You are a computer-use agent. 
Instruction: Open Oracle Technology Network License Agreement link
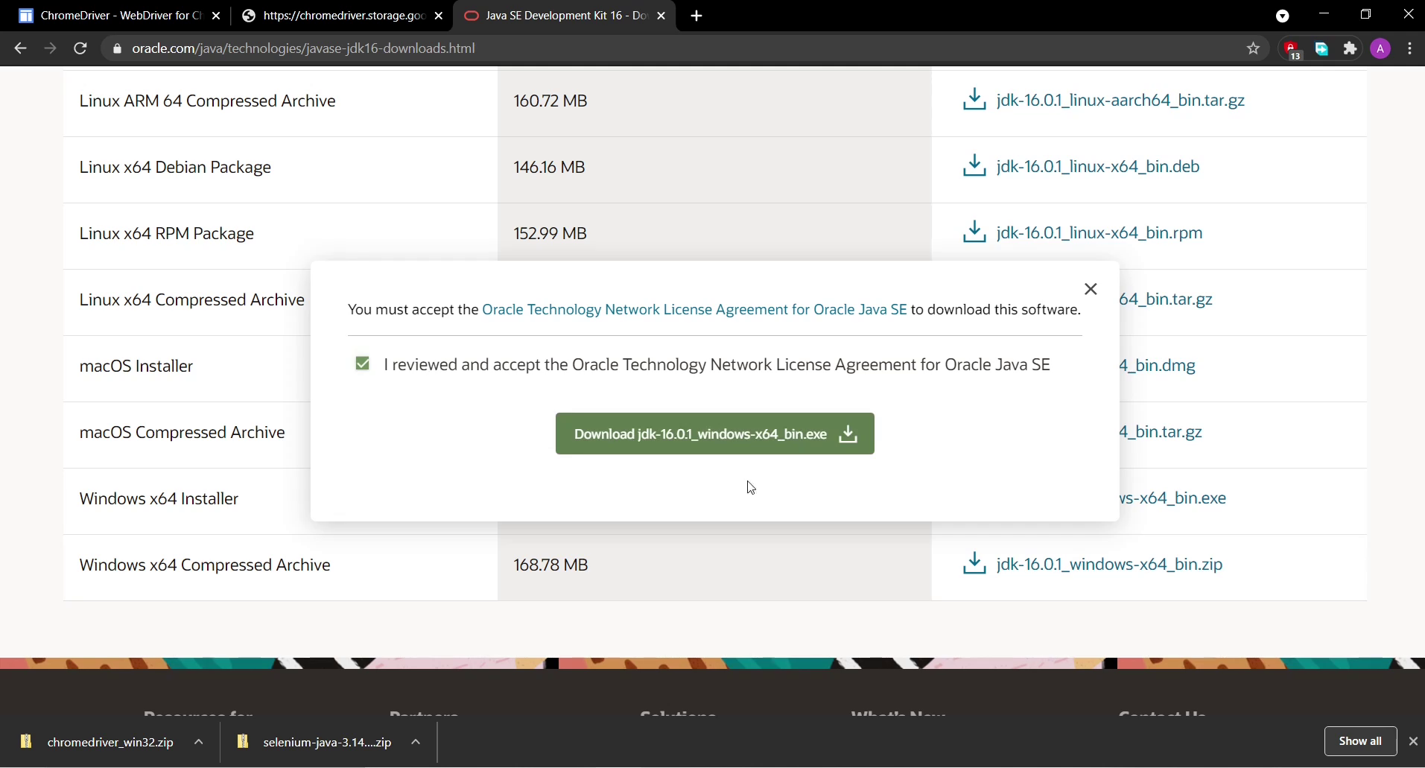tap(694, 309)
